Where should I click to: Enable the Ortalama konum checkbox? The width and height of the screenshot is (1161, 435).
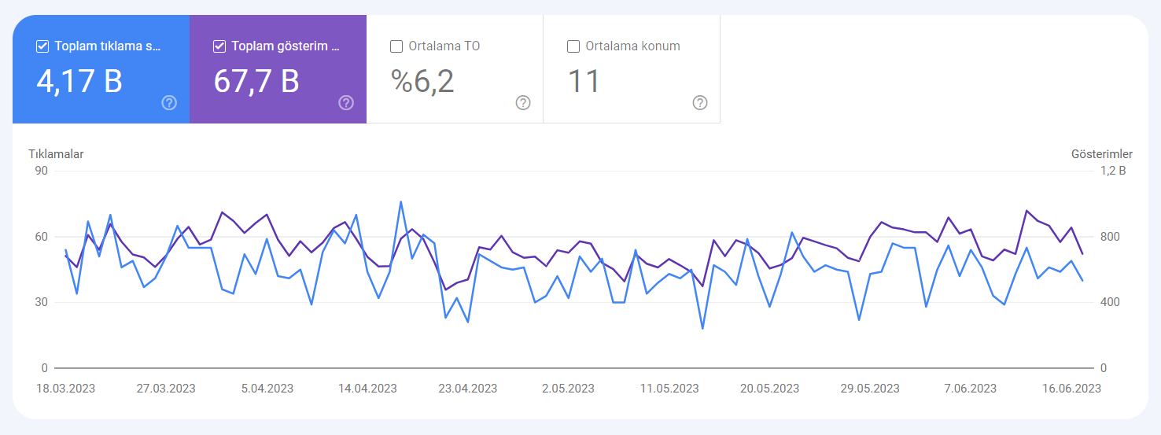pyautogui.click(x=574, y=46)
